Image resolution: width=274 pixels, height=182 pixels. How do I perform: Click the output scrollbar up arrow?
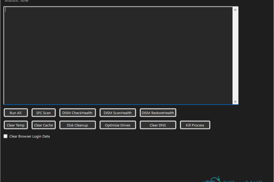(235, 10)
